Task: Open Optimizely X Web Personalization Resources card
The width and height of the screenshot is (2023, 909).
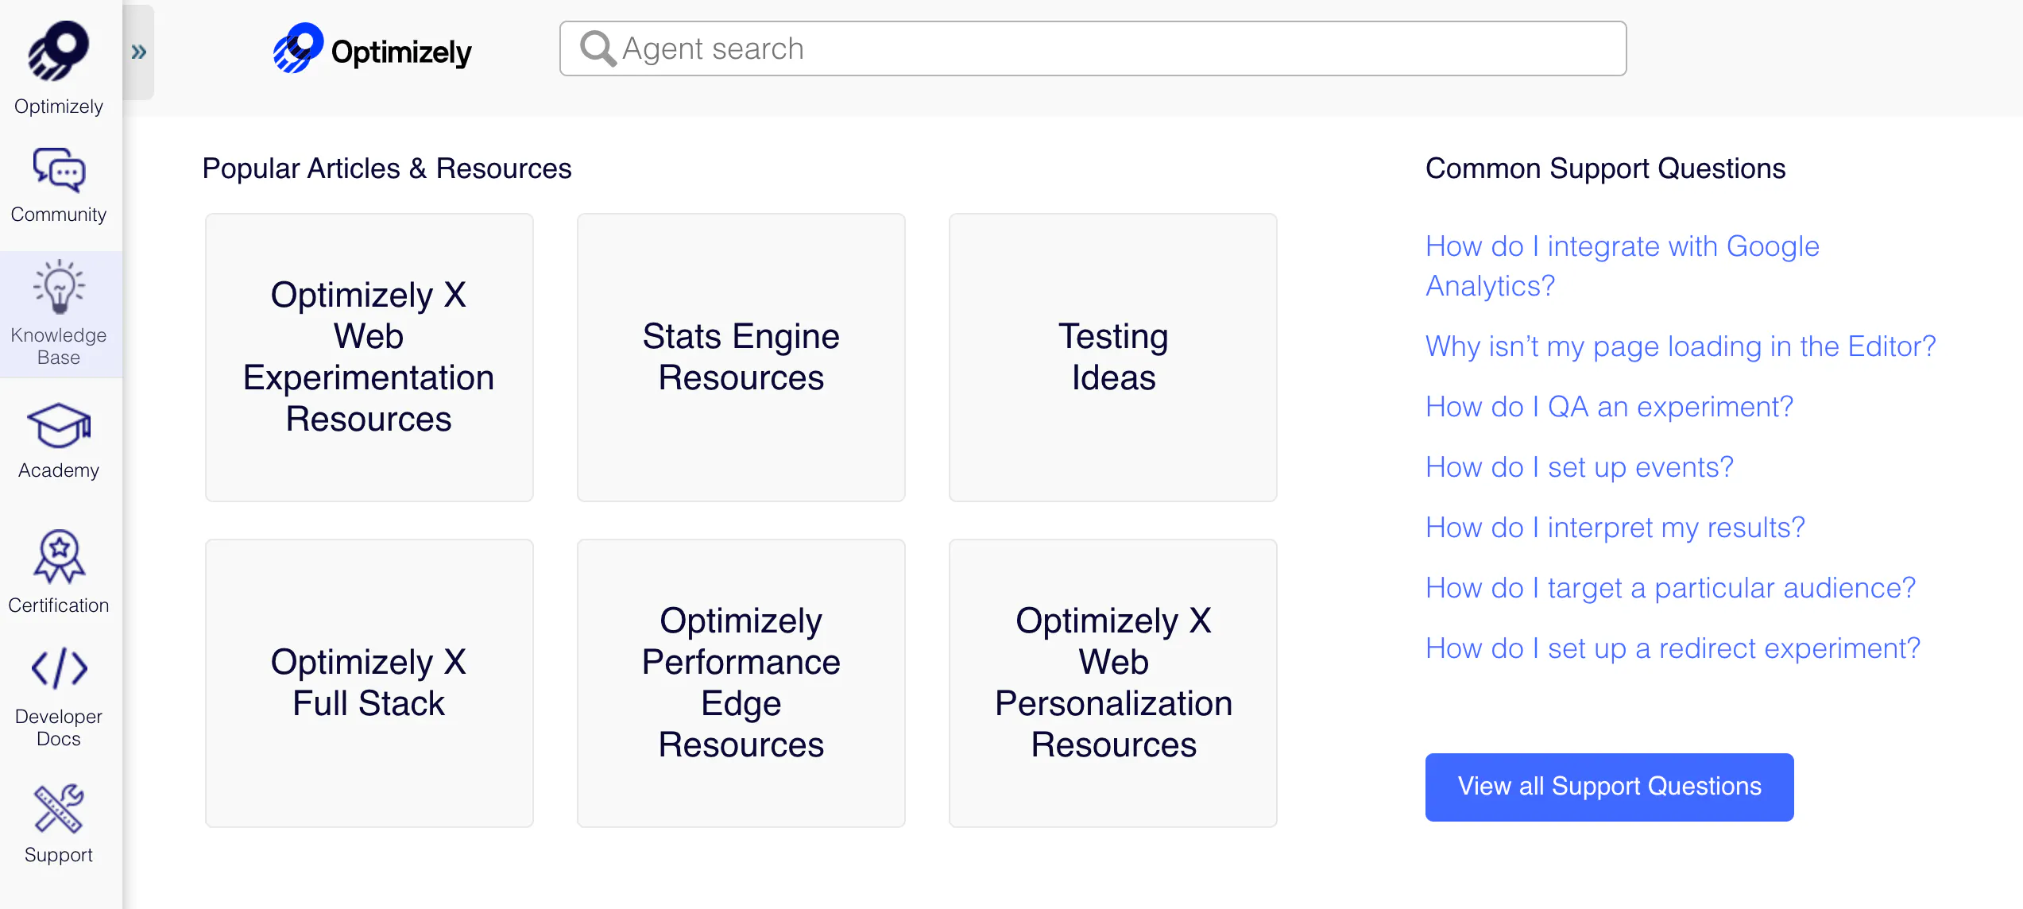Action: (1112, 683)
